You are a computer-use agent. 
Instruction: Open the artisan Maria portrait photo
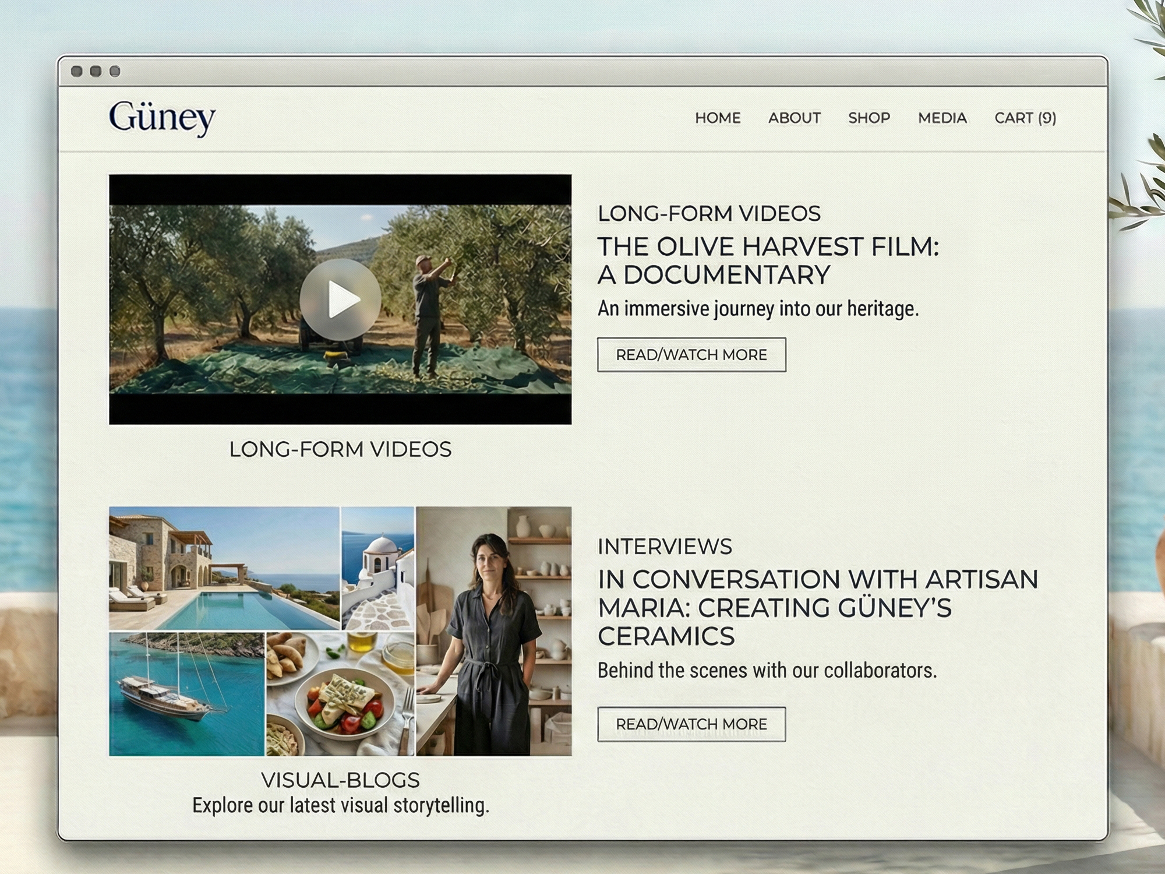tap(494, 631)
